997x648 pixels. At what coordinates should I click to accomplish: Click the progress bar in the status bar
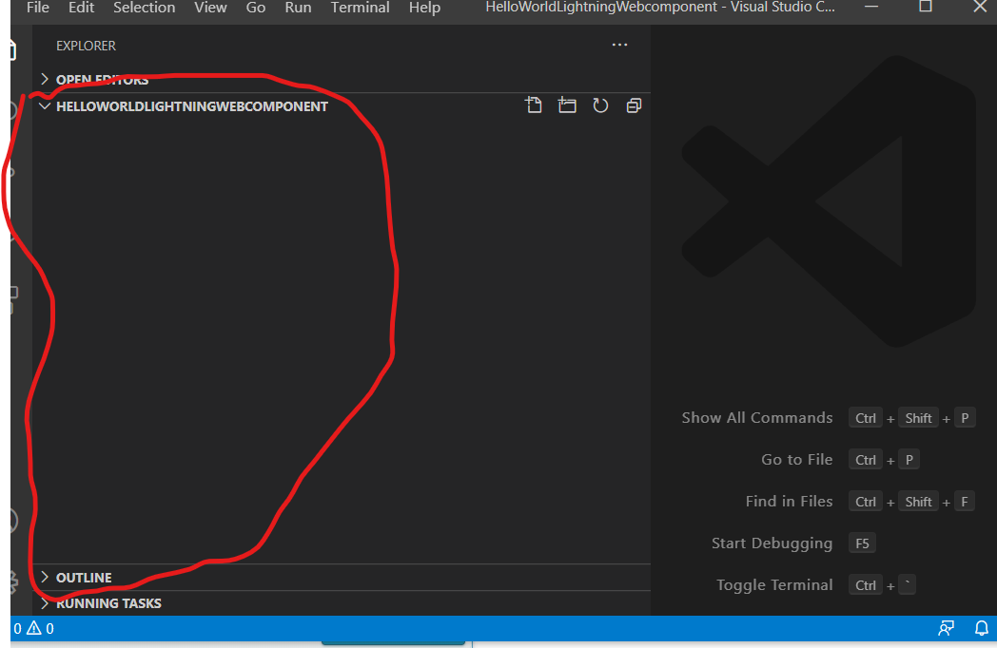(x=393, y=644)
